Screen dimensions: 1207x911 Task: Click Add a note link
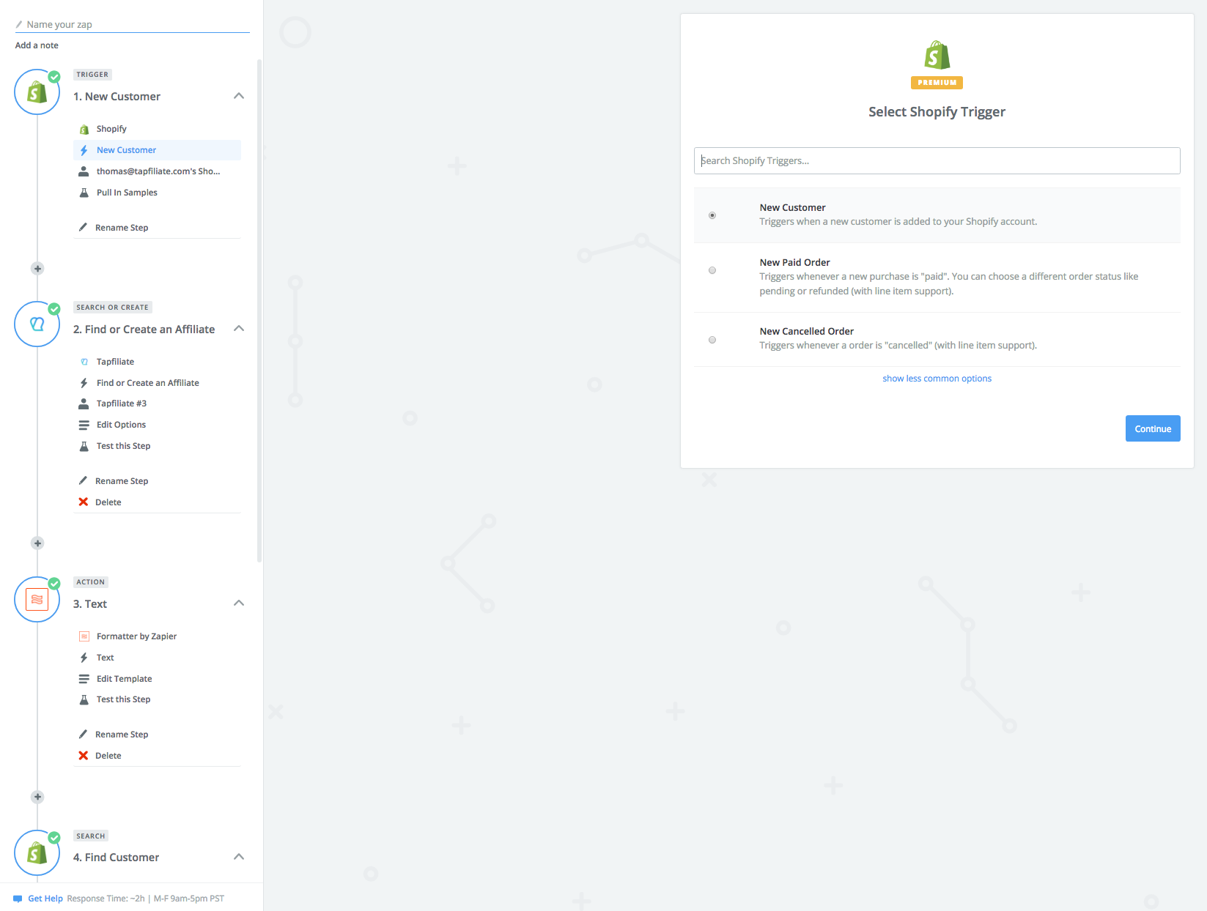click(x=37, y=45)
